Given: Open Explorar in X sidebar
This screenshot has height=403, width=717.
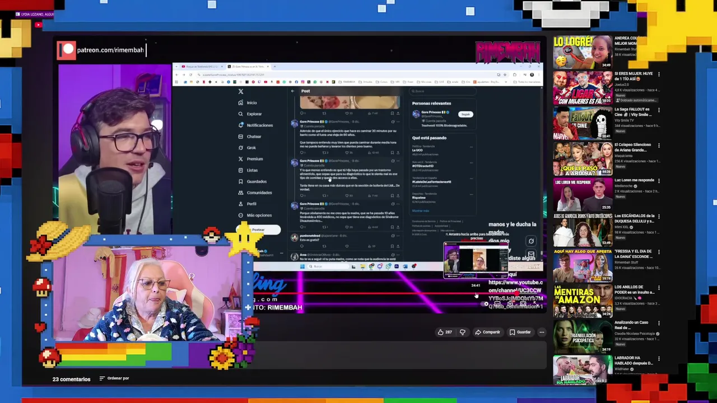Looking at the screenshot, I should click(250, 114).
